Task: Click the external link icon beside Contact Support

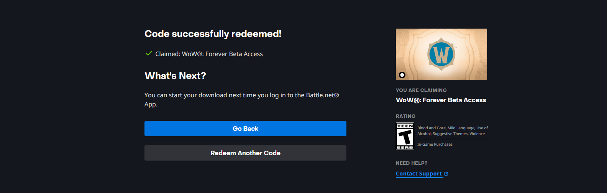Action: point(446,174)
